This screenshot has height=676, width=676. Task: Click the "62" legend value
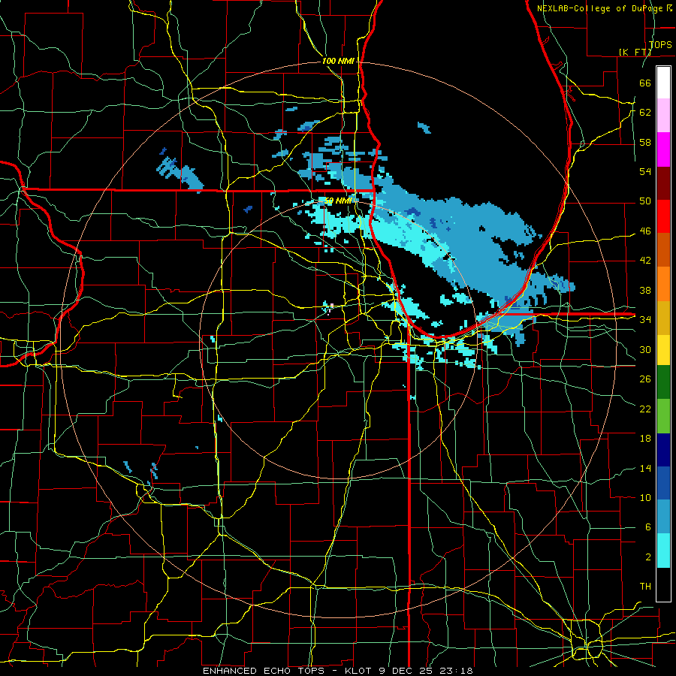tap(645, 113)
